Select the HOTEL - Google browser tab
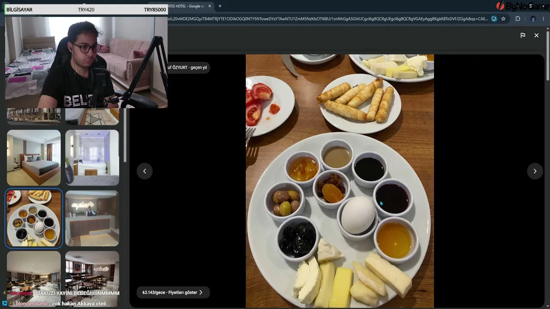The image size is (550, 309). click(188, 6)
